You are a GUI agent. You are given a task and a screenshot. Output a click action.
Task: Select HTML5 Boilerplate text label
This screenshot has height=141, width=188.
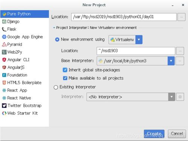click(x=24, y=83)
